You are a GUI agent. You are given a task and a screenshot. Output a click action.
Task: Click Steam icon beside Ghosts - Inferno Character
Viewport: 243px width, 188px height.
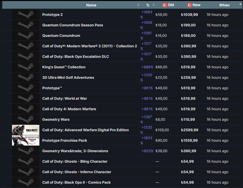pos(26,172)
